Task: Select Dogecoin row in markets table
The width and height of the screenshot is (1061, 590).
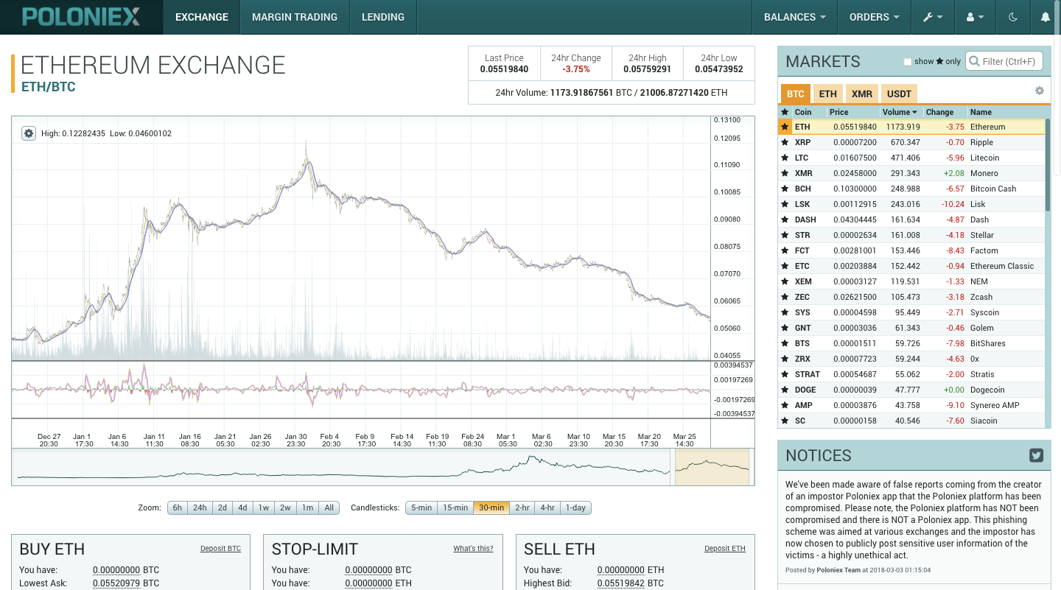Action: (911, 390)
